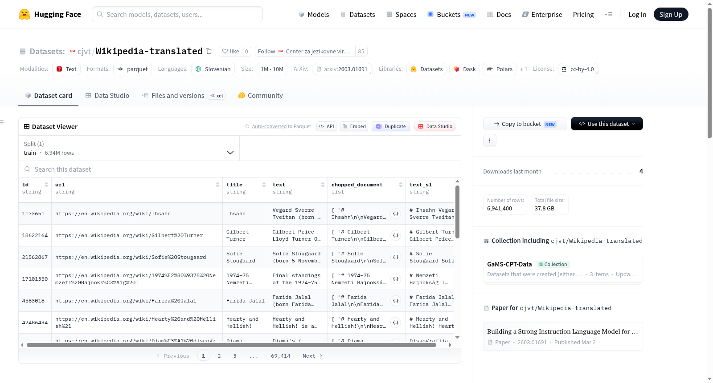Open the Models nav item
713x383 pixels.
[314, 14]
